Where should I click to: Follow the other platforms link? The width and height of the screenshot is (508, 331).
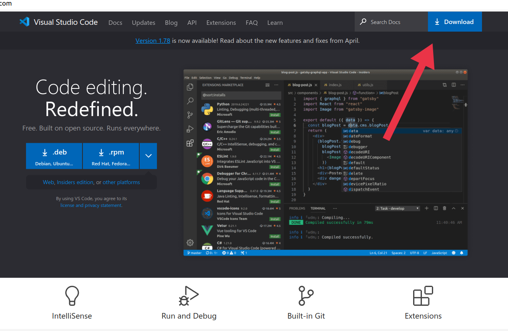[x=121, y=182]
